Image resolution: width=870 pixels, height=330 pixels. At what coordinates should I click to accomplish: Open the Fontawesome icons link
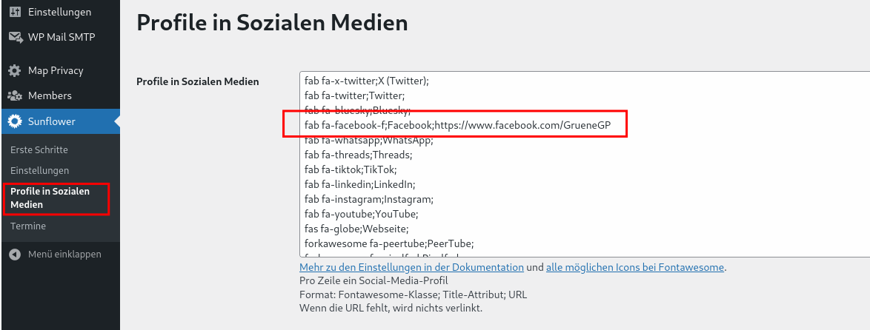634,267
